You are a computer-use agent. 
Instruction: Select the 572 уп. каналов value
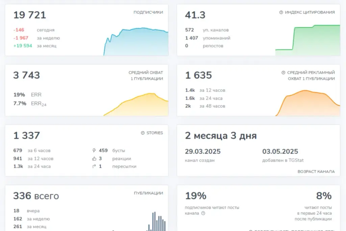coord(190,30)
